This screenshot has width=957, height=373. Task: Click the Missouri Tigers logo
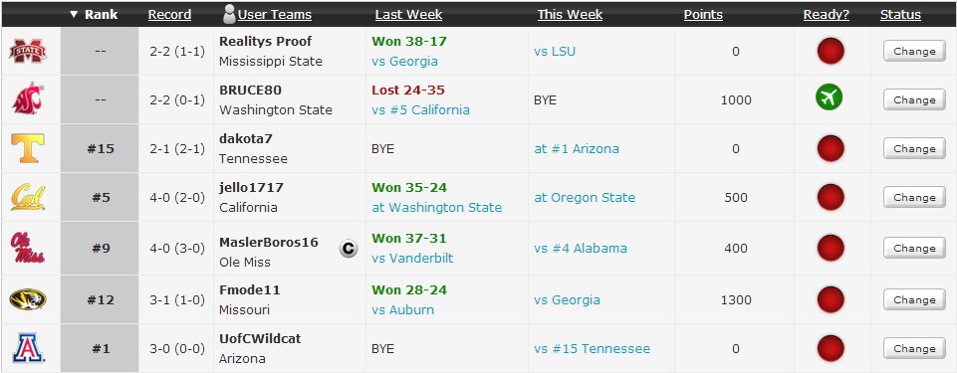(28, 299)
